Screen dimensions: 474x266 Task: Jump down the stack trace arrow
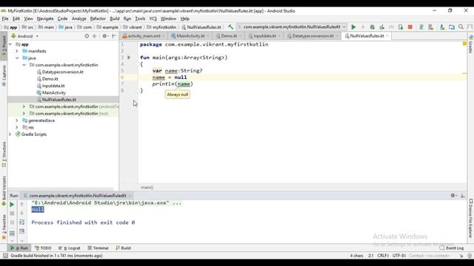pos(21,214)
